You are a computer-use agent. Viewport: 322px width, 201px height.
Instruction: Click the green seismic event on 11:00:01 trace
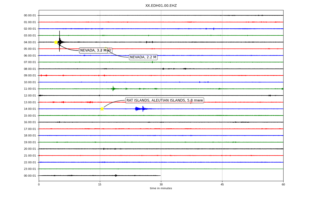tap(113, 88)
